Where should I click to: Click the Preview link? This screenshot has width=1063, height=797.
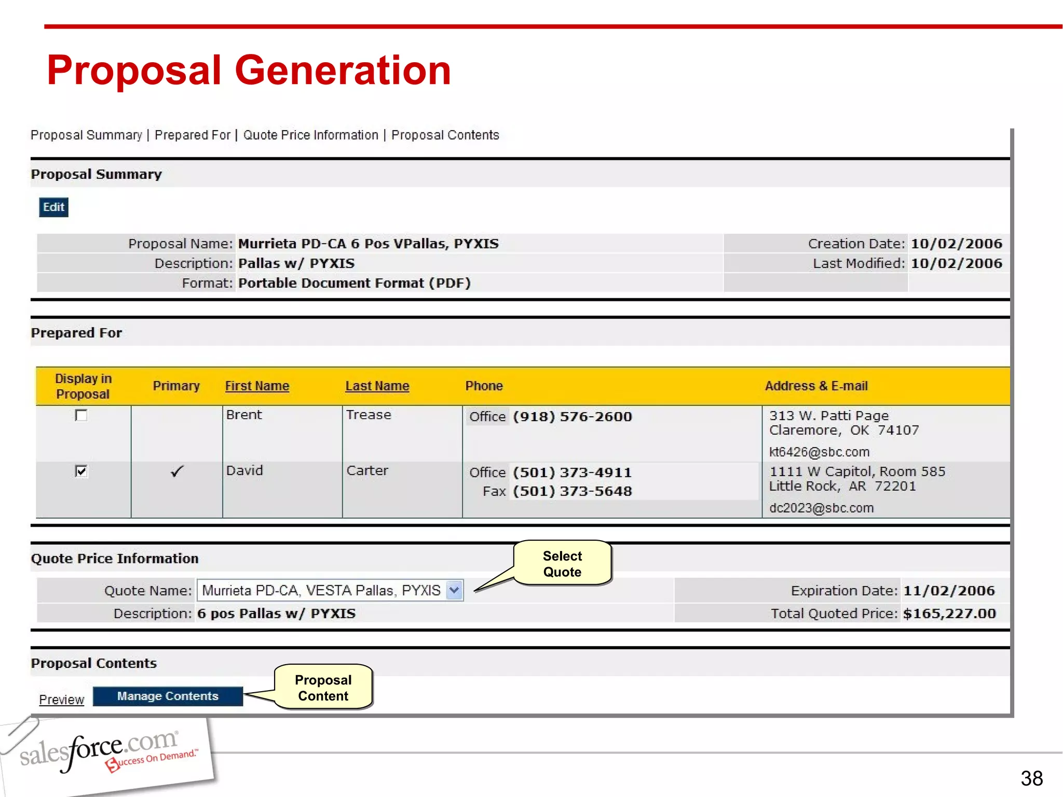coord(61,699)
